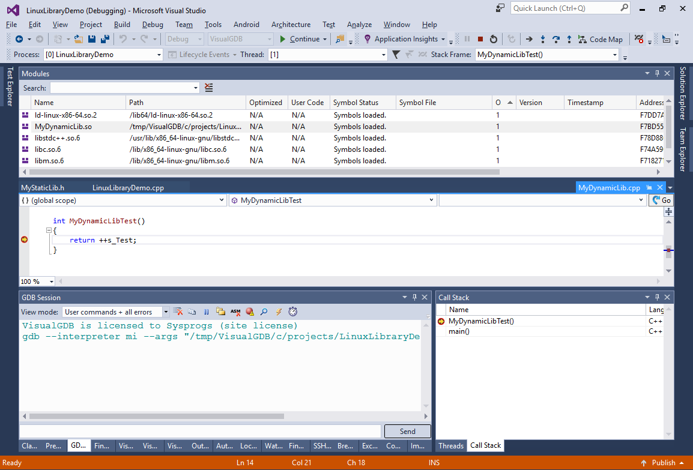Close the MyDynamicLib.cpp editor tab

point(660,188)
